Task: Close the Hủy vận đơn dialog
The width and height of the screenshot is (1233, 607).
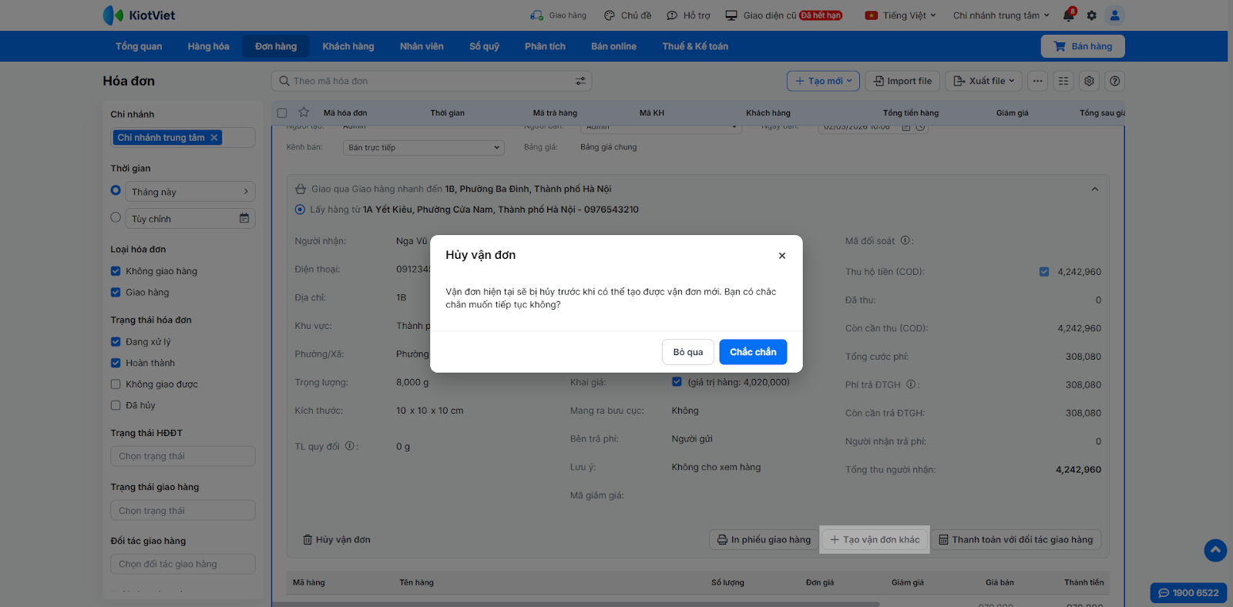Action: pos(782,256)
